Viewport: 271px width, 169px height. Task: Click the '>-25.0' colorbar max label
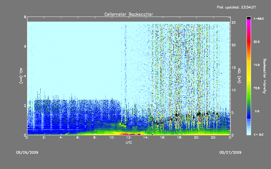click(258, 19)
